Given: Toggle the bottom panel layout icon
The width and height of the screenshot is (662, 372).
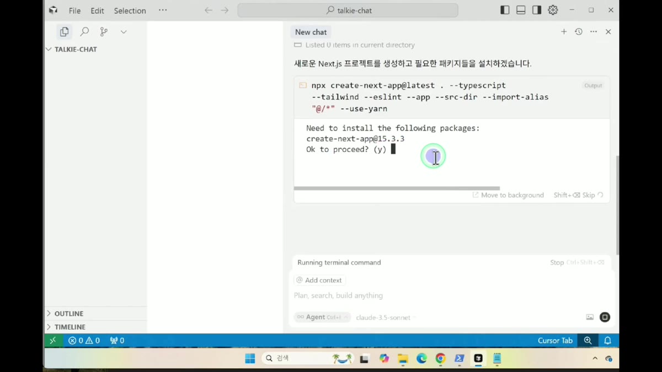Looking at the screenshot, I should (521, 10).
